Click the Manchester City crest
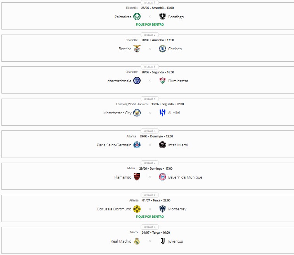 coord(137,113)
